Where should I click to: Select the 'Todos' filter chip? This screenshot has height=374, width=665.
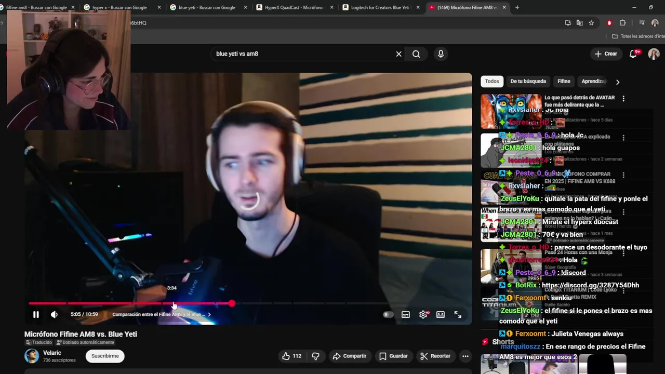pyautogui.click(x=492, y=82)
